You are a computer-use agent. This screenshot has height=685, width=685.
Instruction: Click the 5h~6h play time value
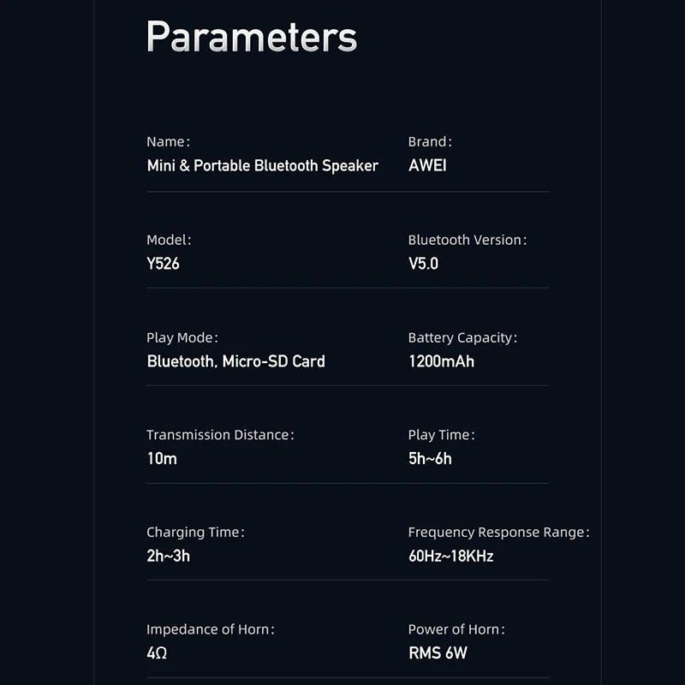click(430, 459)
